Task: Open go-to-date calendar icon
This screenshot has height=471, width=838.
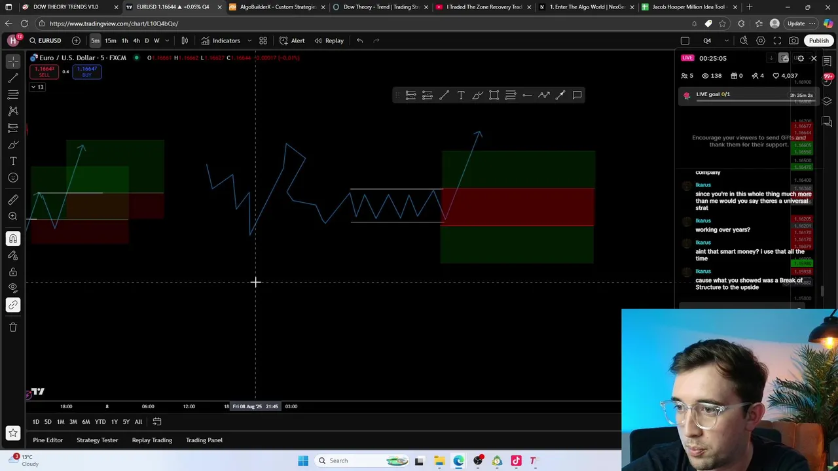Action: point(157,422)
